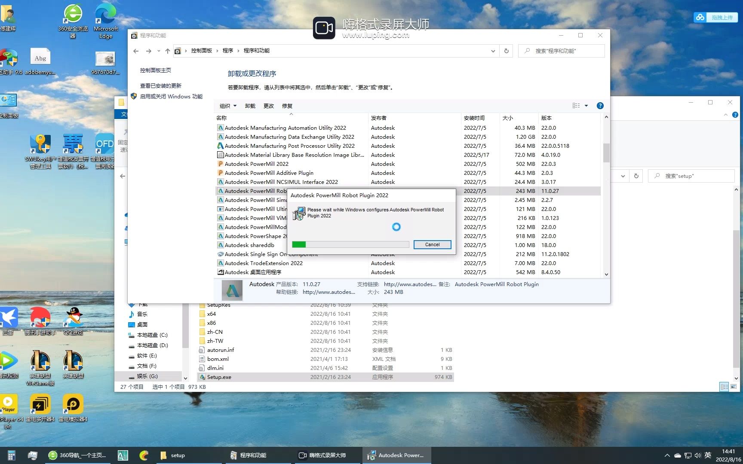
Task: Open the League of Legends WeGame edition icon
Action: (40, 368)
